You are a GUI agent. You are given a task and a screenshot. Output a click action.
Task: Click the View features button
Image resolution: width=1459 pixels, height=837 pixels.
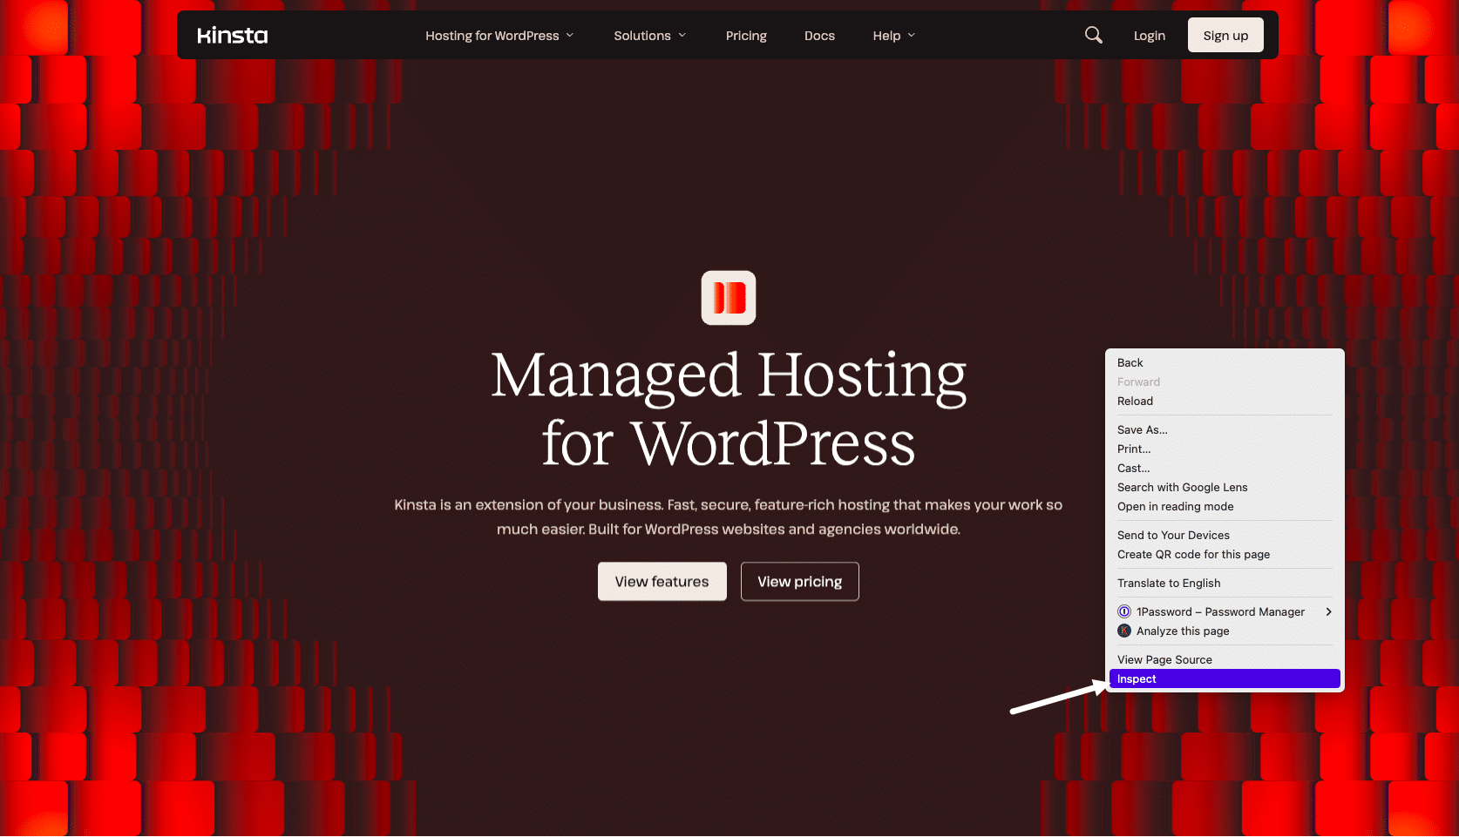pyautogui.click(x=662, y=581)
